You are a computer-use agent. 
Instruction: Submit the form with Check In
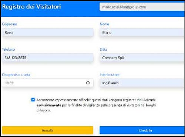(x=142, y=130)
